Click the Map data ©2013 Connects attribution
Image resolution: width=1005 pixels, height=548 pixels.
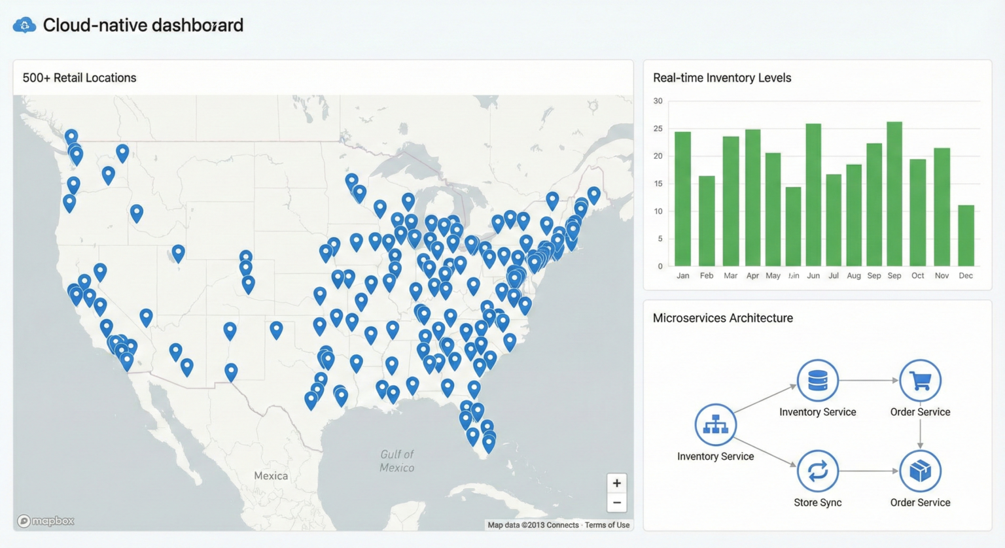(533, 525)
